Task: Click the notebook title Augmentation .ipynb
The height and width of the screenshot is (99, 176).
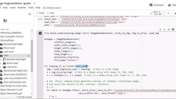Action: [x=15, y=3]
